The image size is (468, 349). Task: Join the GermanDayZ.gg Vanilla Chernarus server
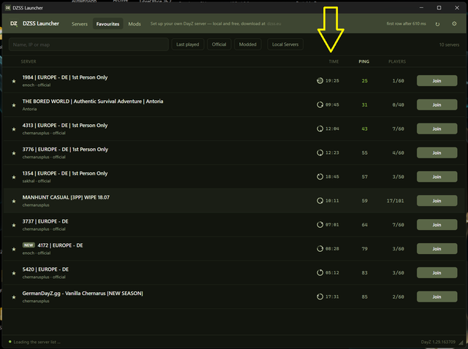click(x=437, y=296)
